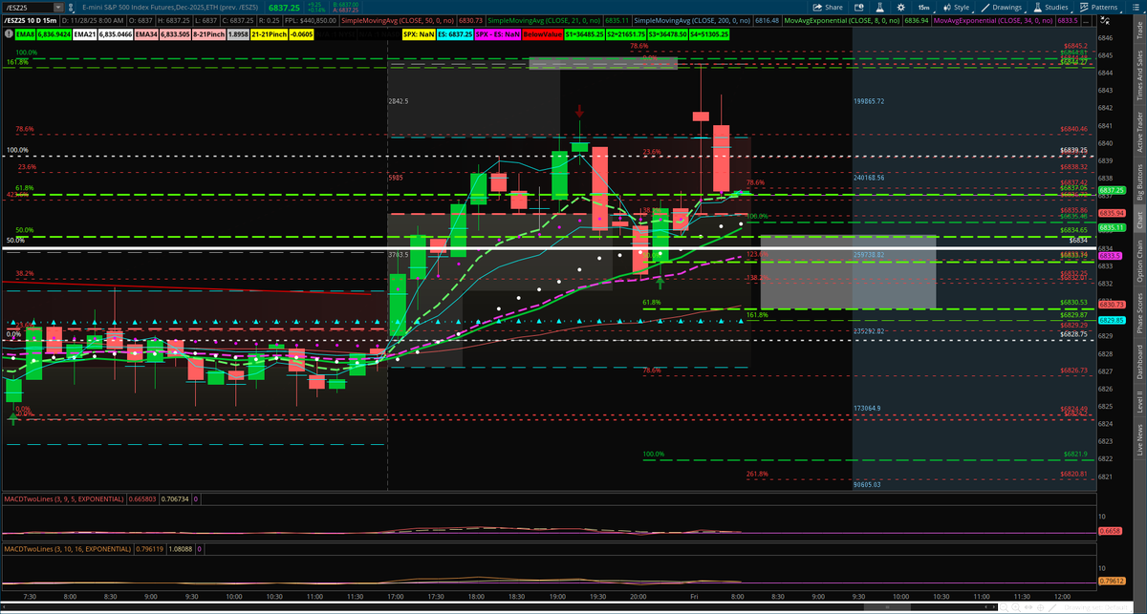Expand the /ESZ25 symbol dropdown arrow
Viewport: 1147px width, 614px height.
point(58,8)
